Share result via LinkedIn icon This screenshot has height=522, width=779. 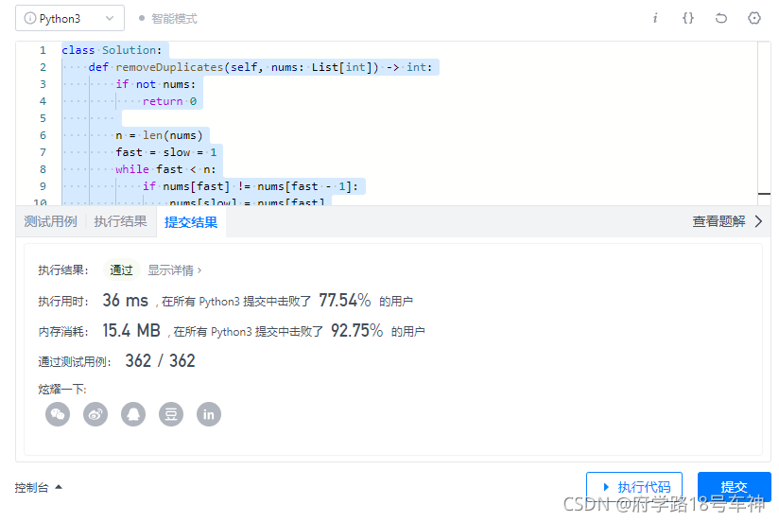[x=209, y=414]
